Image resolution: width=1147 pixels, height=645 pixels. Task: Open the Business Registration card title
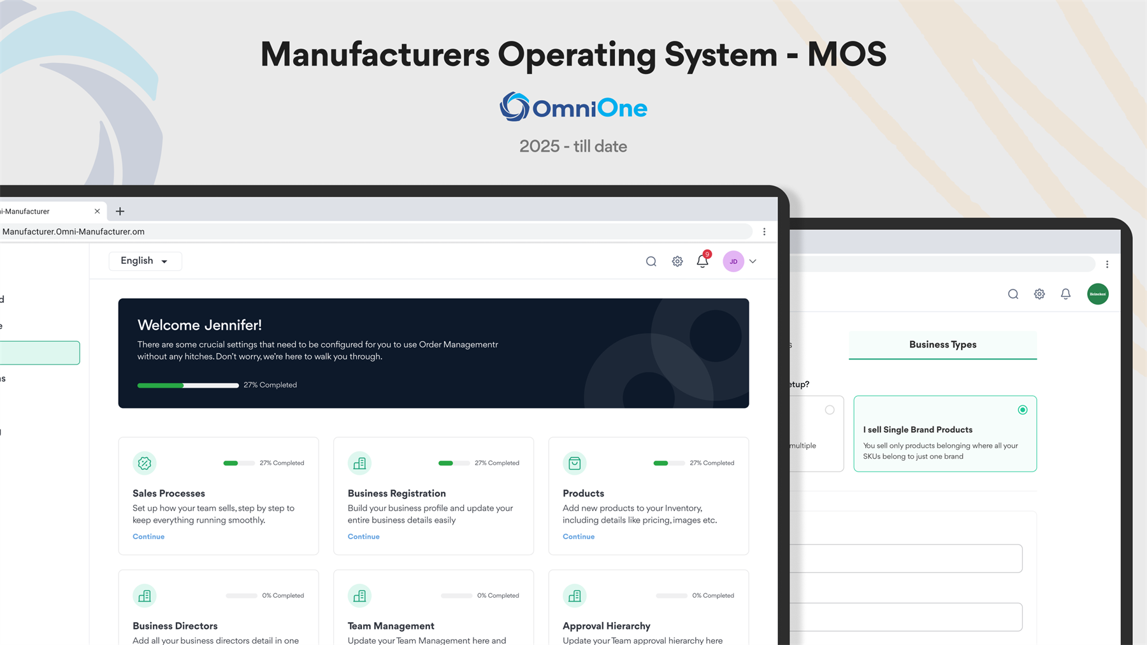(x=397, y=493)
